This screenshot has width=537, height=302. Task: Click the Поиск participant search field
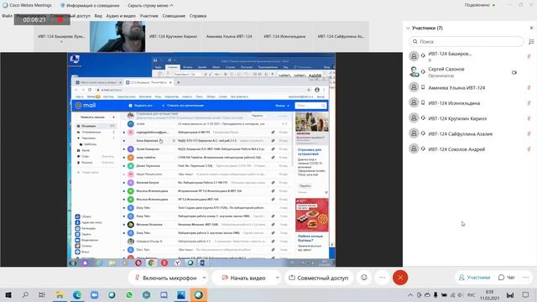(x=467, y=41)
